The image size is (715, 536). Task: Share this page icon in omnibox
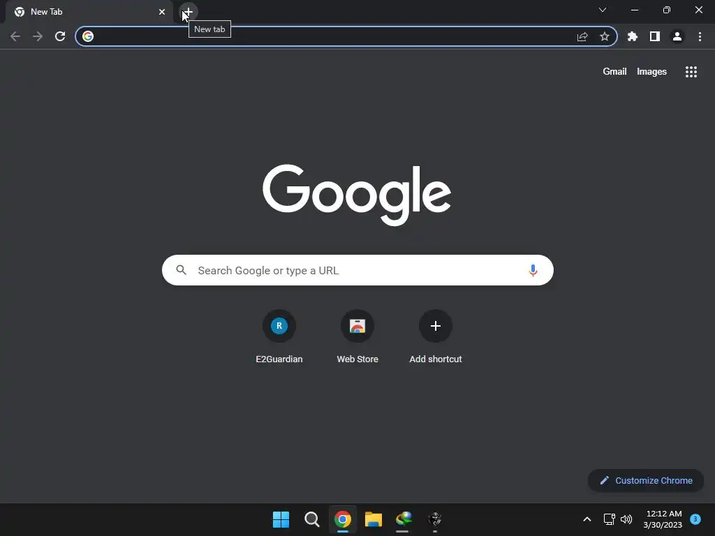[x=582, y=36]
